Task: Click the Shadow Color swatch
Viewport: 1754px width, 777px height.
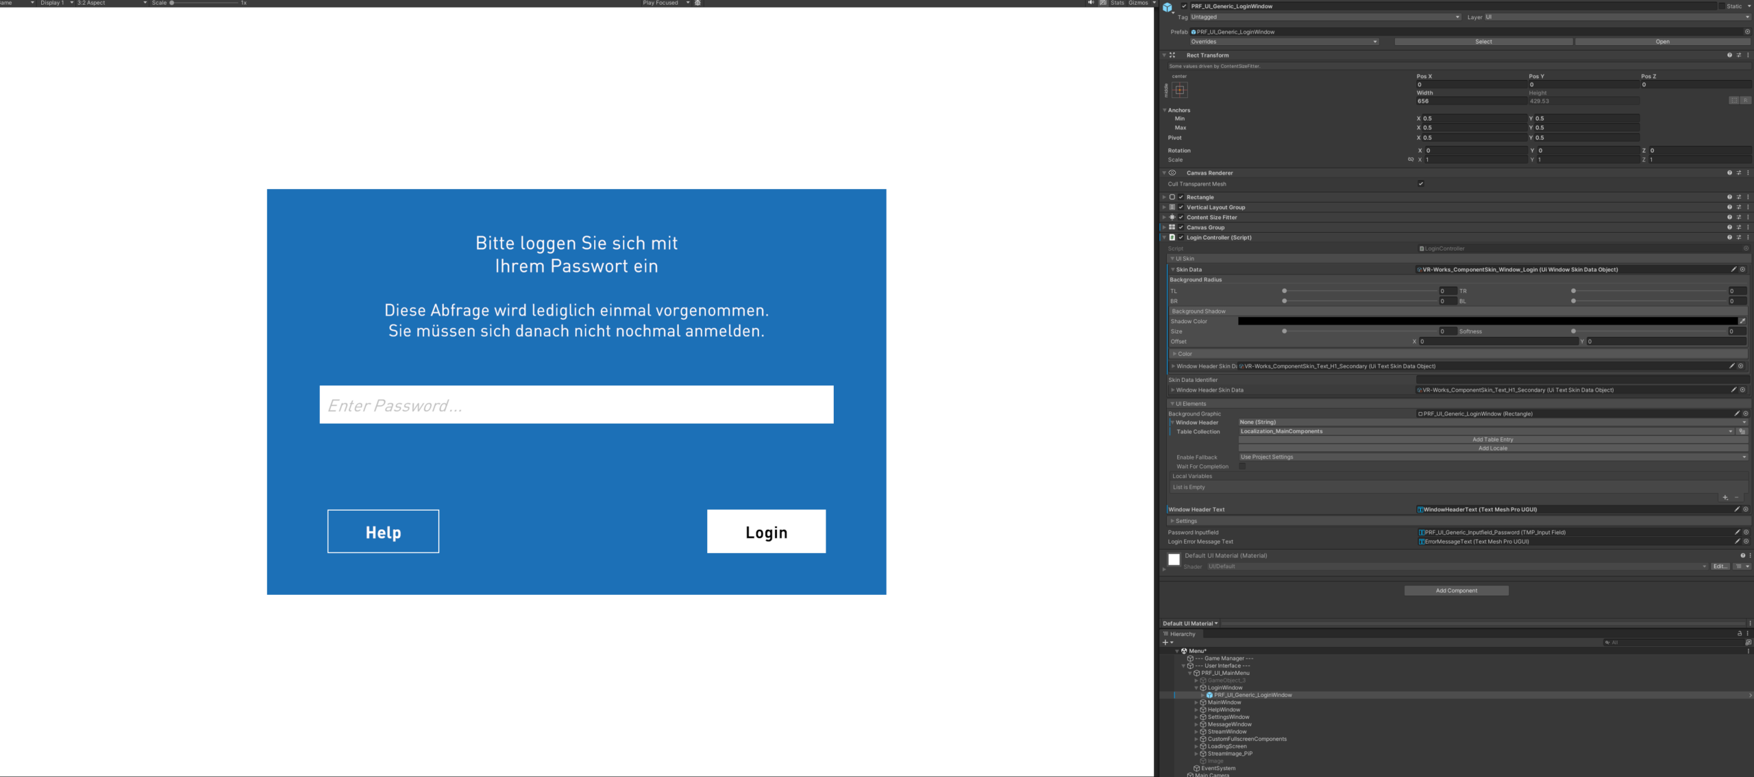Action: [x=1487, y=320]
